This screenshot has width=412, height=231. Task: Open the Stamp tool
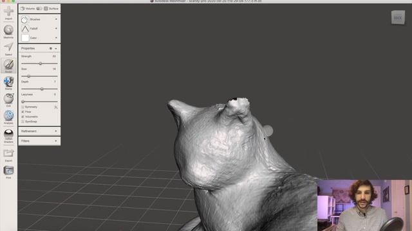[x=8, y=83]
